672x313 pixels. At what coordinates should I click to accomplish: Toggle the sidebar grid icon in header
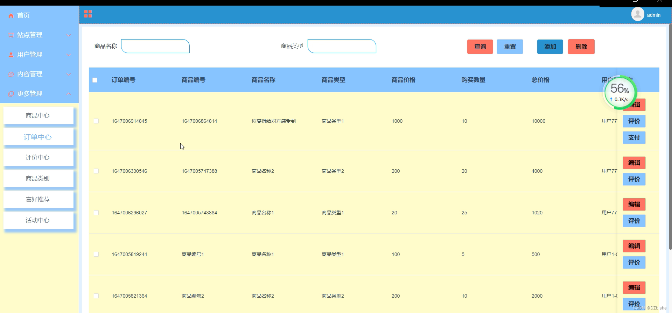88,14
